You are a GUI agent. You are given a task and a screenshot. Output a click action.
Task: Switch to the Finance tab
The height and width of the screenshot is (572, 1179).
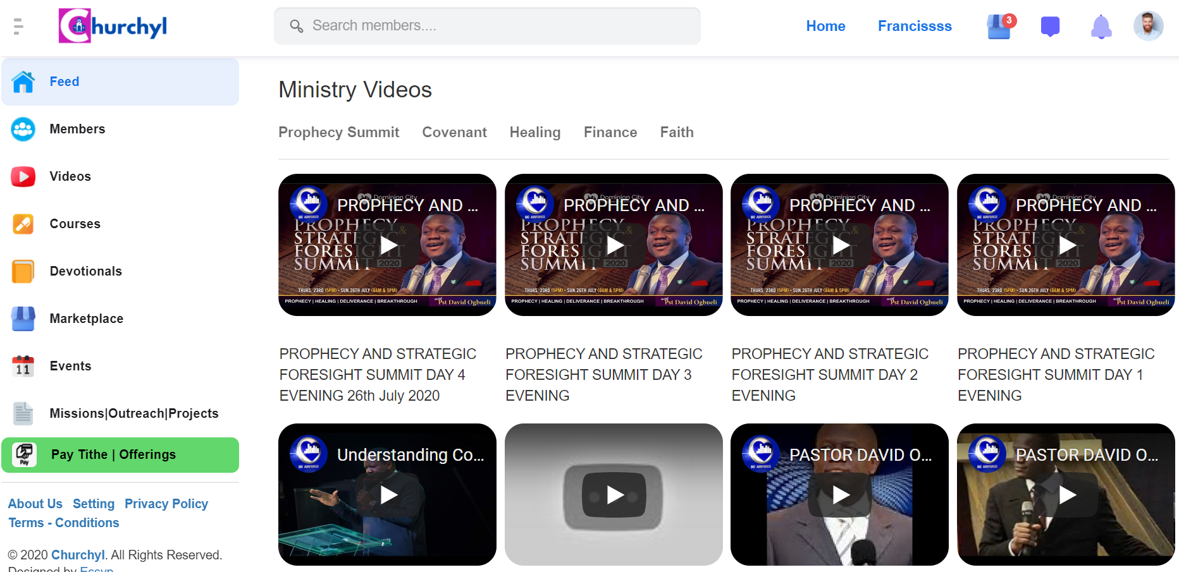pos(610,132)
